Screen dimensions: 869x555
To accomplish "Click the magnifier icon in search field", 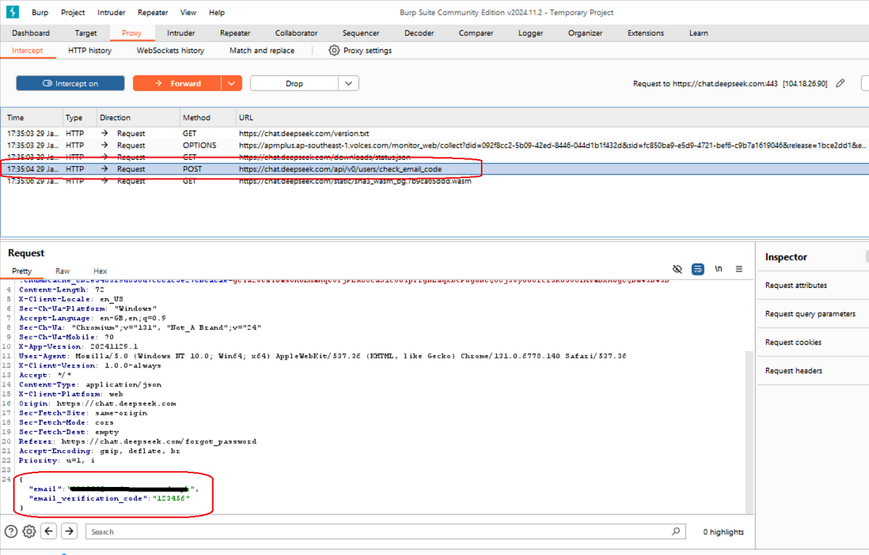I will pos(676,531).
